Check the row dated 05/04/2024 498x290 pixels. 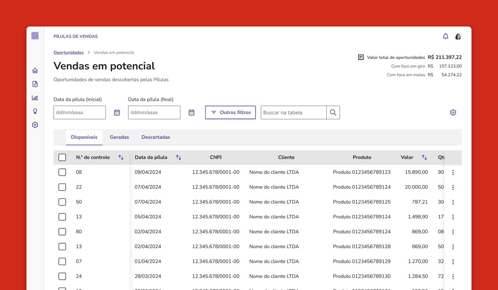pyautogui.click(x=62, y=217)
